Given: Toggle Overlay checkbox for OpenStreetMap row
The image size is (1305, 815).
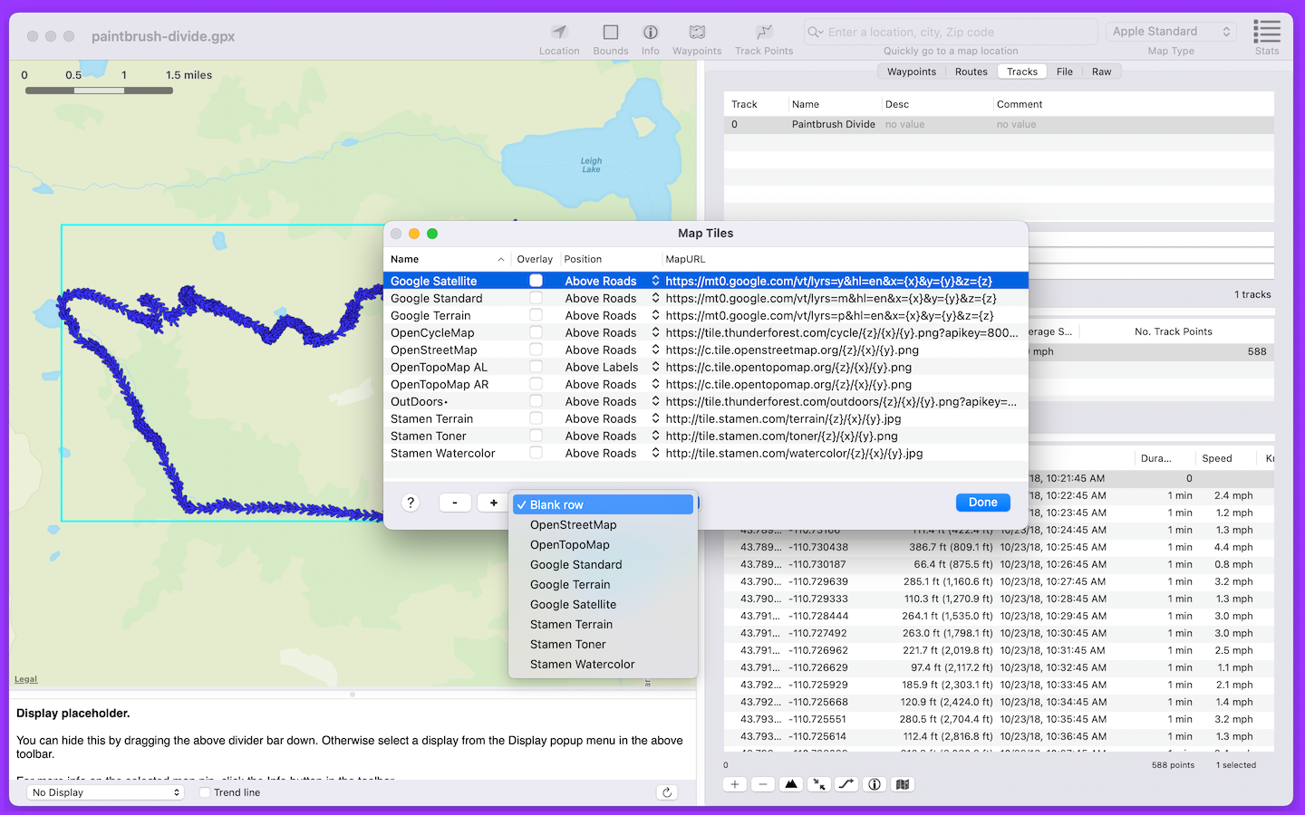Looking at the screenshot, I should coord(536,350).
